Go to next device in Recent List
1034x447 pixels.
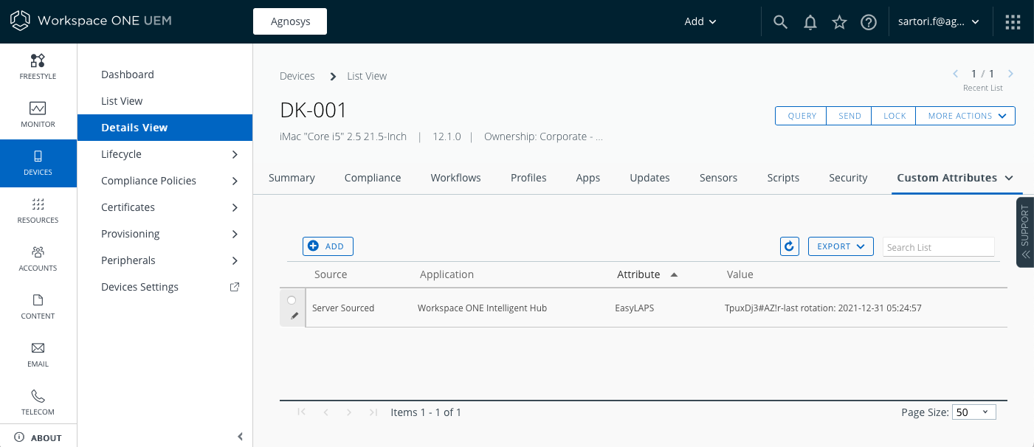click(1010, 74)
